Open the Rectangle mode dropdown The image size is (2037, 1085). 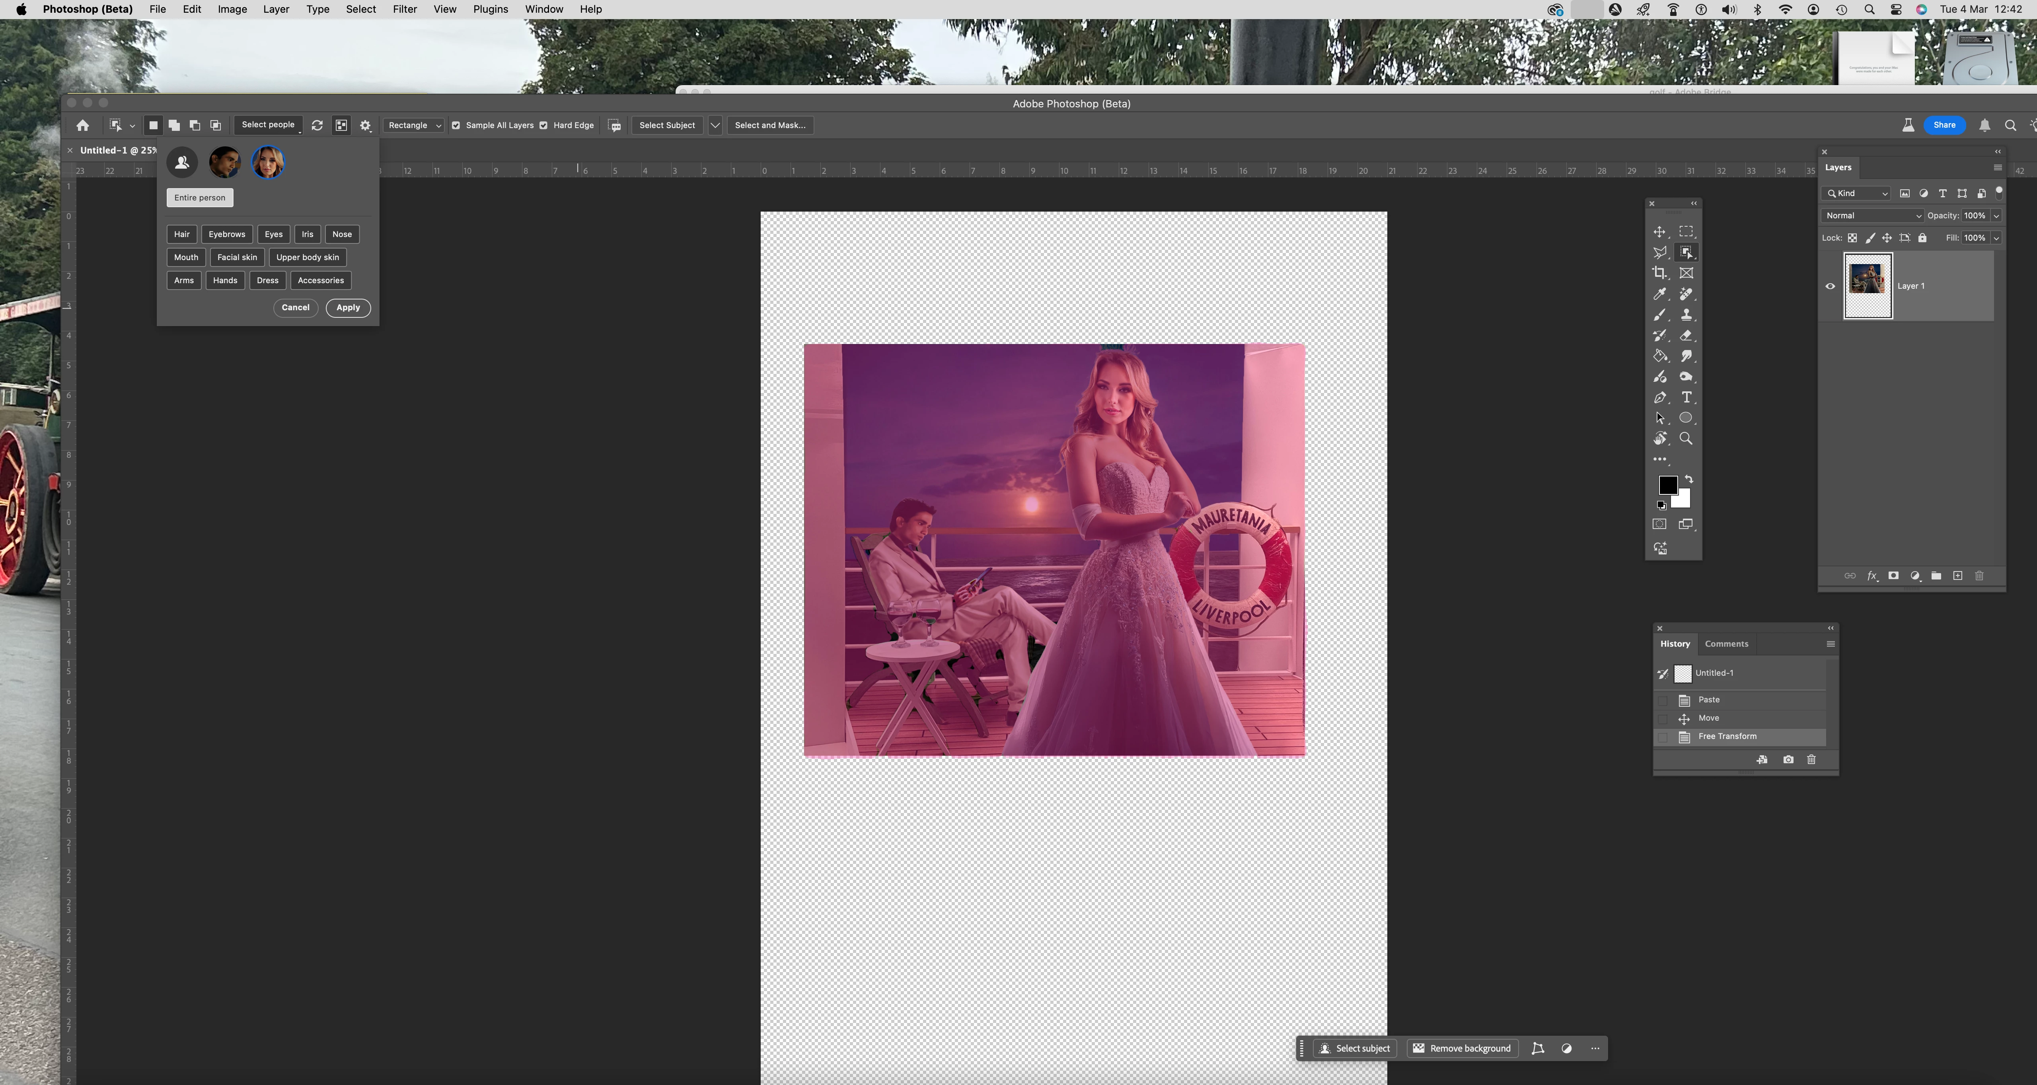tap(414, 125)
